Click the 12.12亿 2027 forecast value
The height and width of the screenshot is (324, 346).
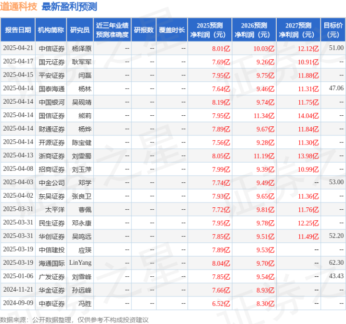pyautogui.click(x=308, y=49)
